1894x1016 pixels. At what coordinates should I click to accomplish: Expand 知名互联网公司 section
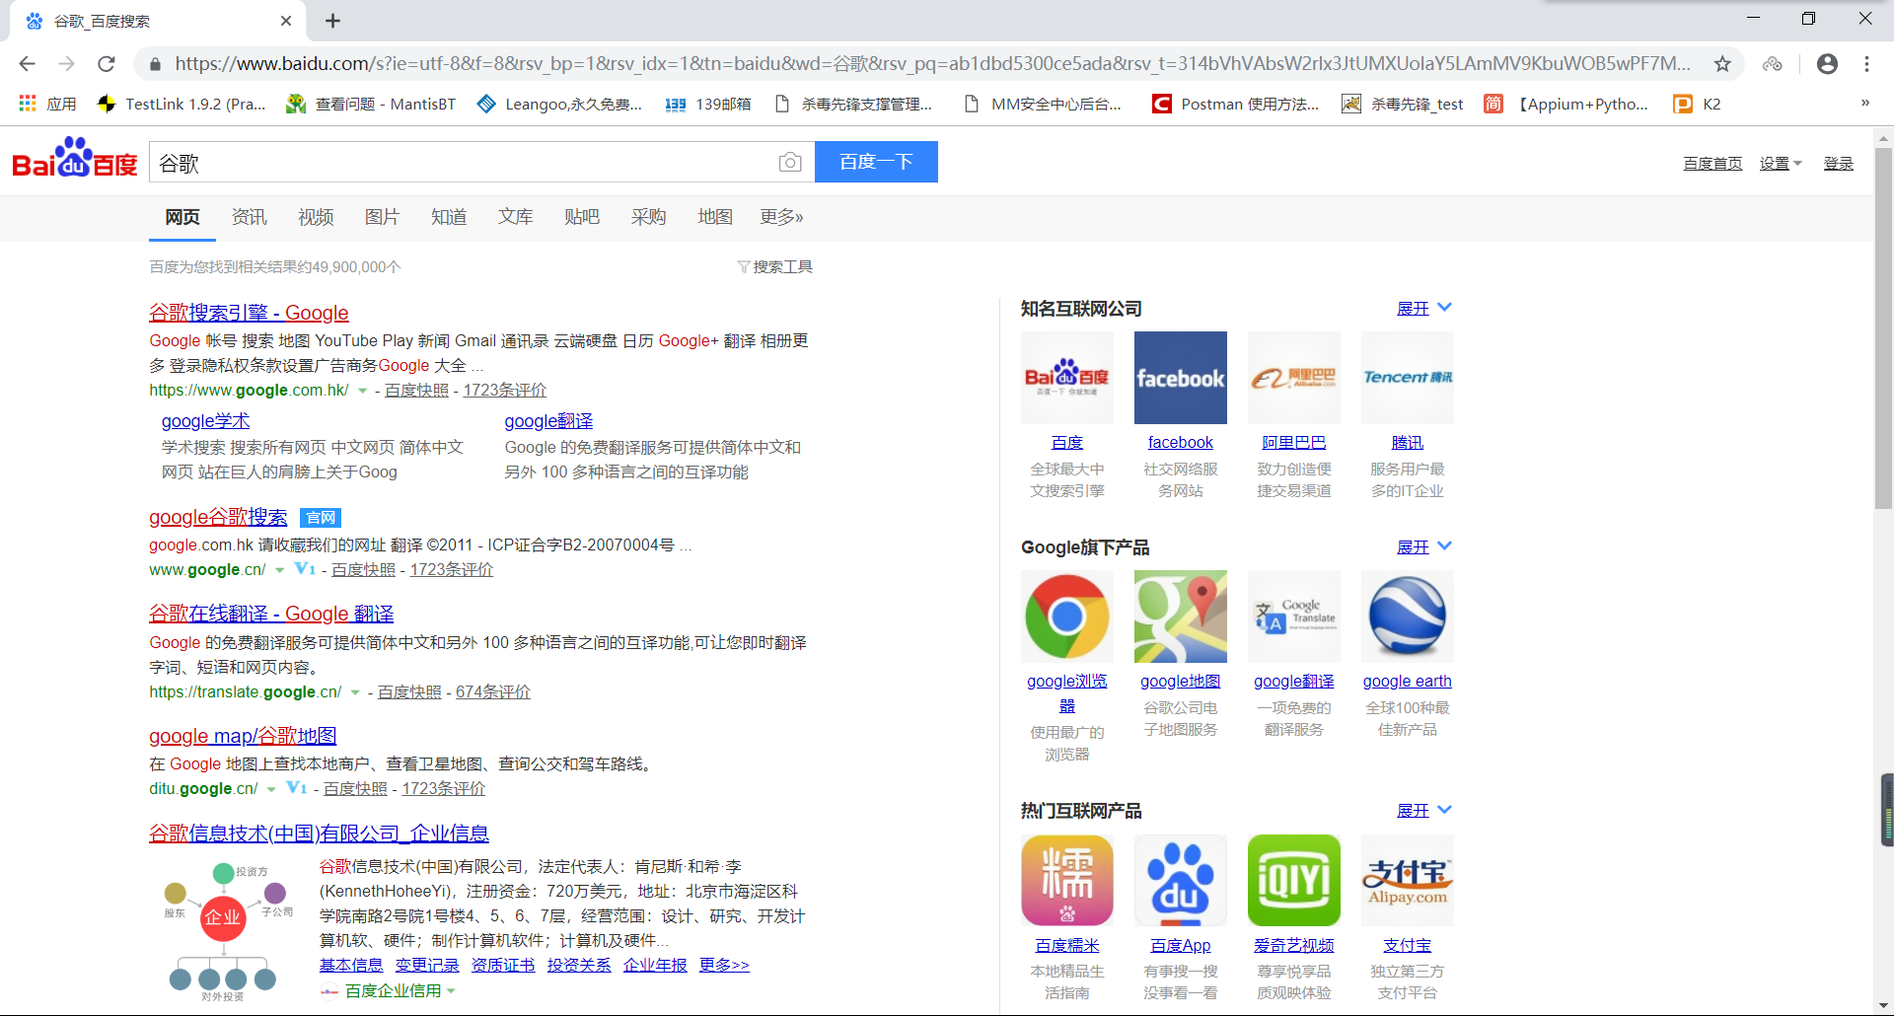tap(1424, 309)
